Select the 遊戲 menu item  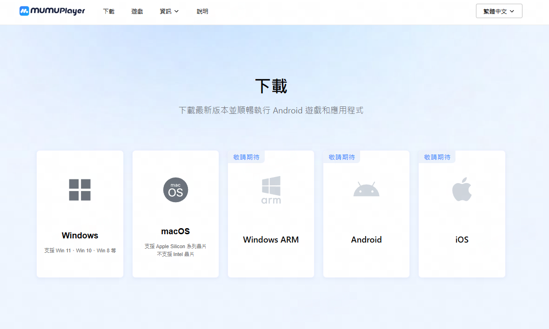click(x=137, y=11)
